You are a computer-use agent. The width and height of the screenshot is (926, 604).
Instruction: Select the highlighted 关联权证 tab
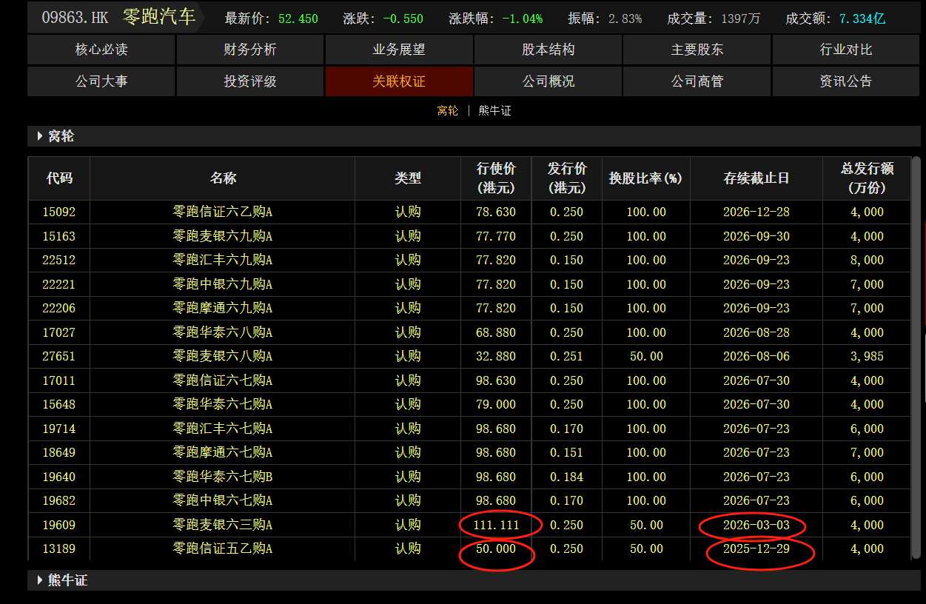point(399,81)
